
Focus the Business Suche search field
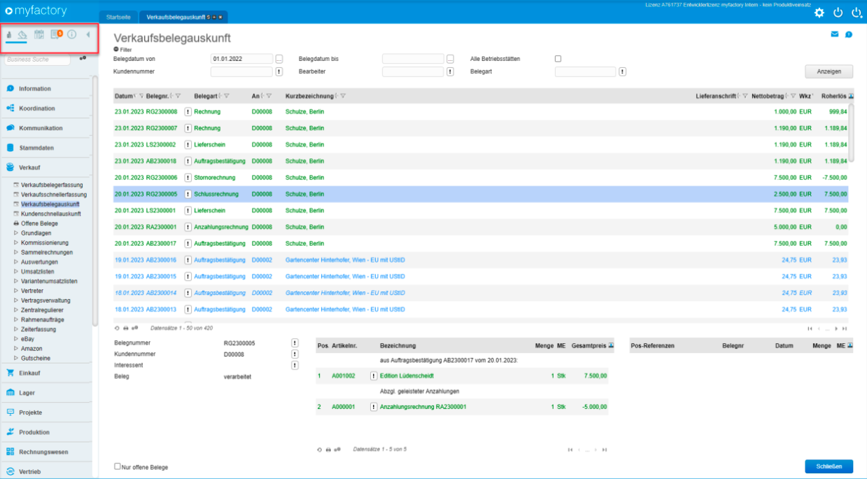point(38,60)
